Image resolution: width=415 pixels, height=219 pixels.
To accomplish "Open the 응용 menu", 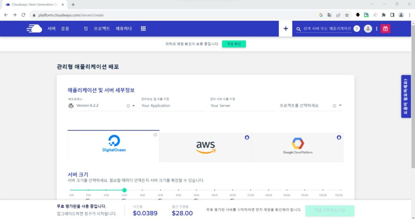I will (65, 29).
